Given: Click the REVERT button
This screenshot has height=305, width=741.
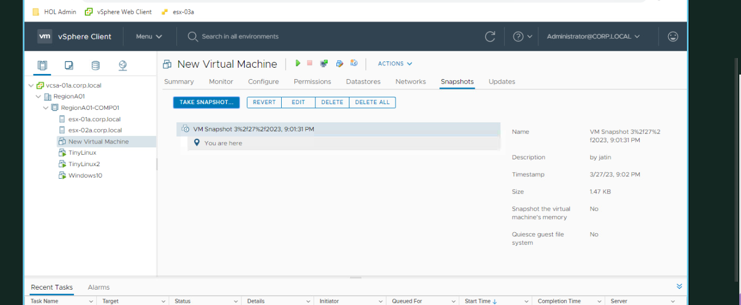Looking at the screenshot, I should [x=264, y=102].
